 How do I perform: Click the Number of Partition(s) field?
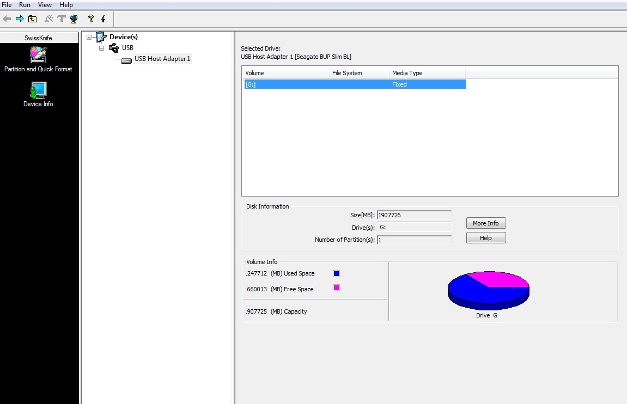click(x=414, y=240)
